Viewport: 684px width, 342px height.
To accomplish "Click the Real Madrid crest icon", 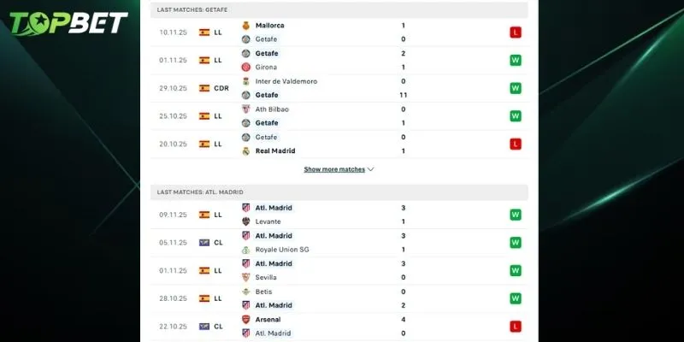I will tap(245, 151).
